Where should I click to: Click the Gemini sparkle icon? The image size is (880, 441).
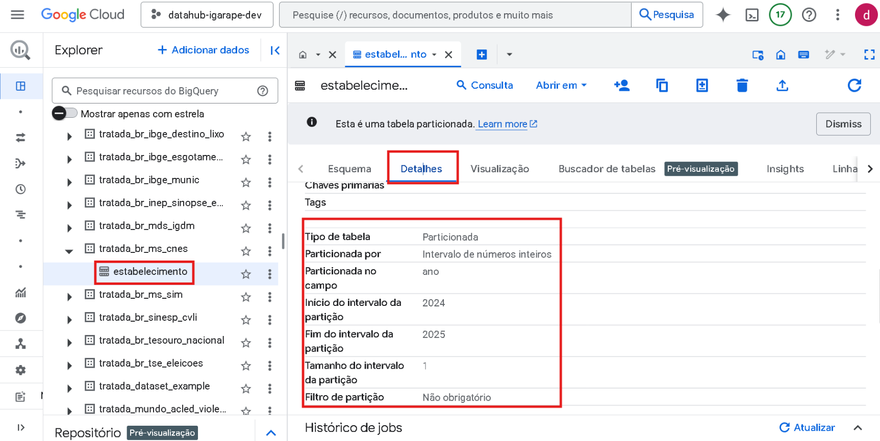pos(723,15)
